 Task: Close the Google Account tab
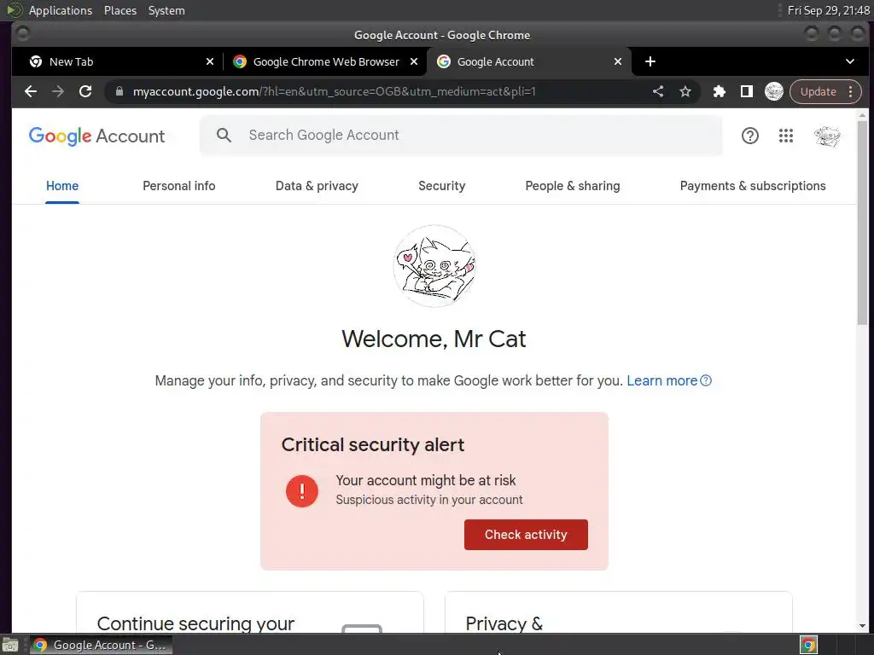618,61
